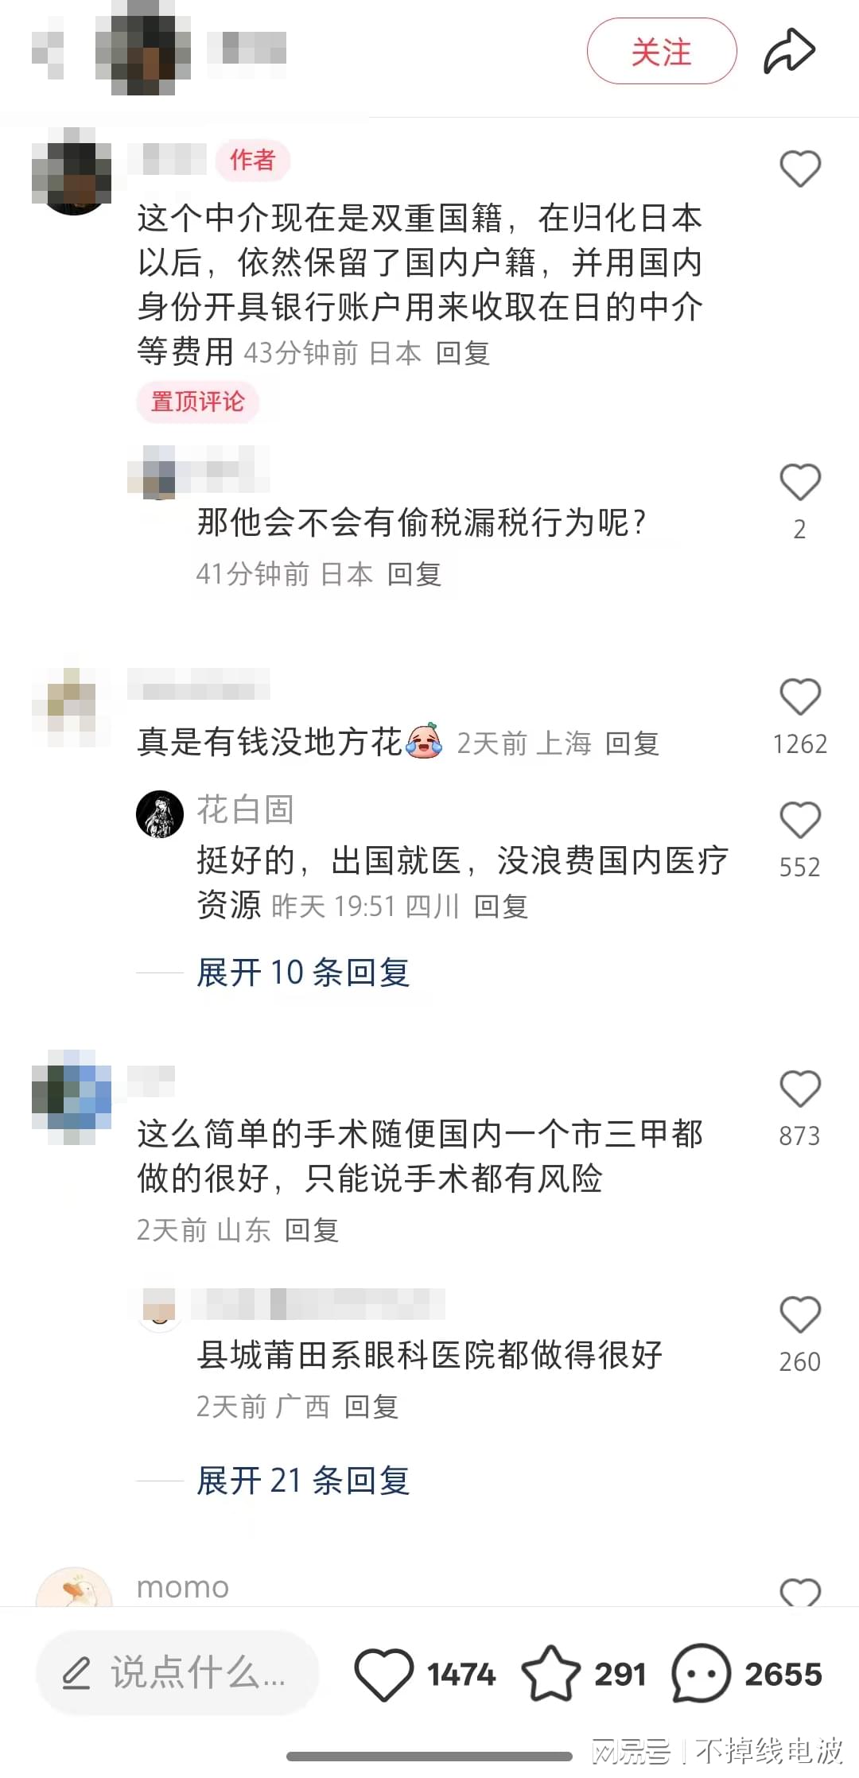This screenshot has height=1778, width=859.
Task: Like the 真是有钱没地方花 comment
Action: click(799, 697)
